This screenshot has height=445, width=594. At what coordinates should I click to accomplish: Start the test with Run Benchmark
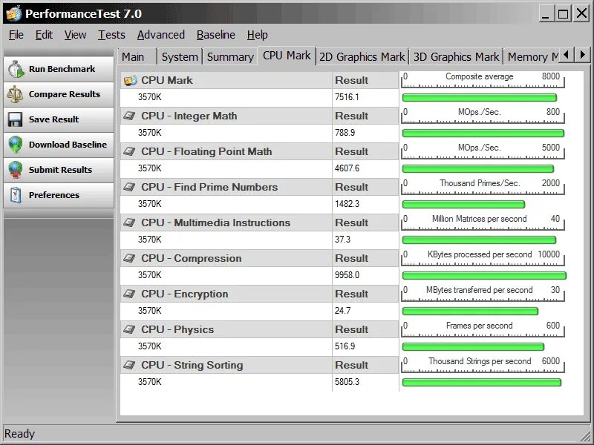pos(59,69)
